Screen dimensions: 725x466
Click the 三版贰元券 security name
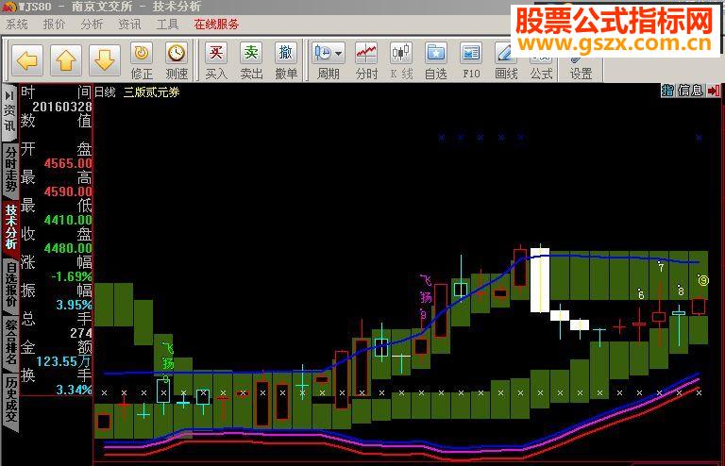pyautogui.click(x=151, y=92)
